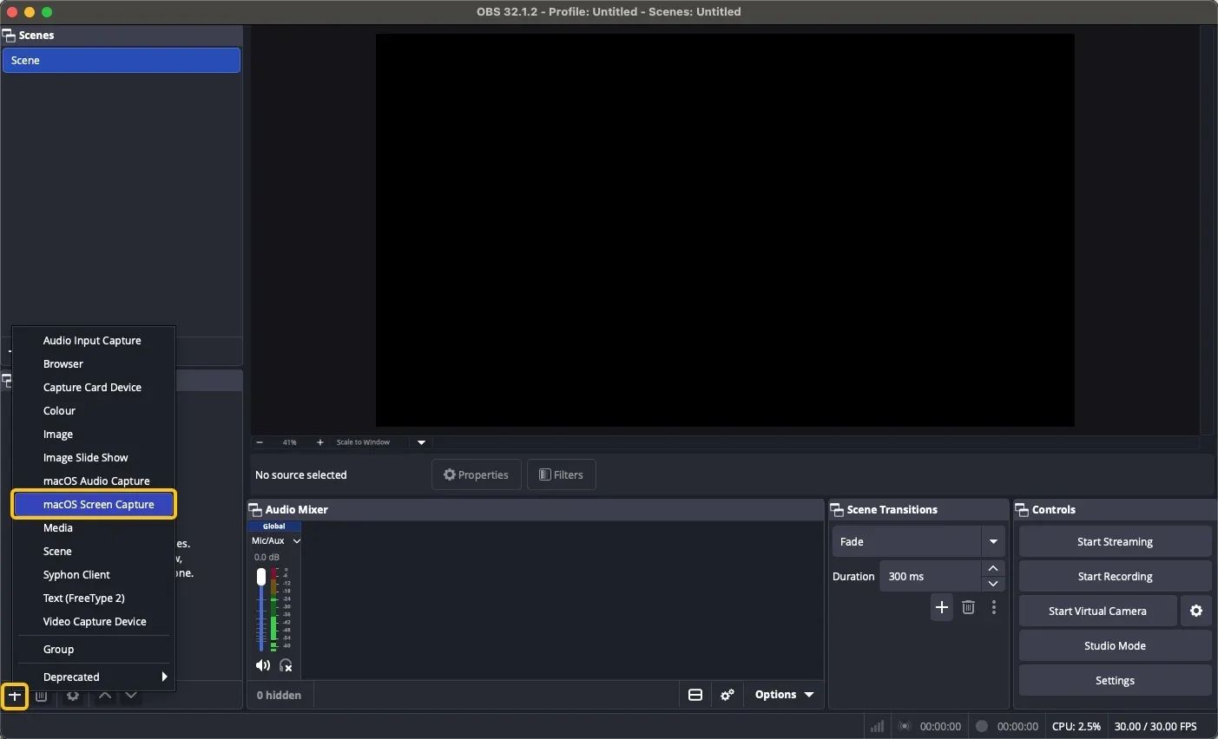Image resolution: width=1218 pixels, height=739 pixels.
Task: Click the 0 hidden label
Action: point(279,695)
